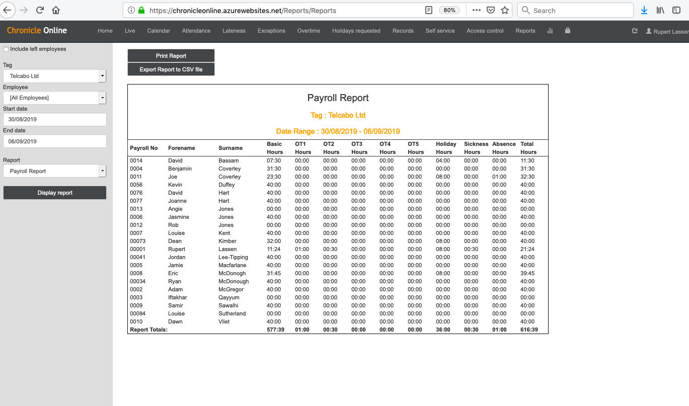Open the sidebar view icon
Viewport: 689px width, 406px height.
point(676,10)
